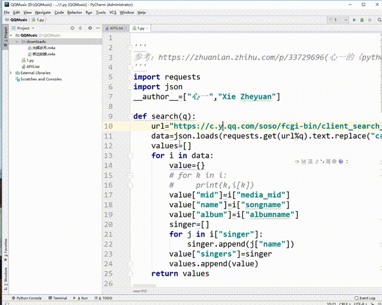Hide the Project panel with minus icon
Image resolution: width=382 pixels, height=305 pixels.
pyautogui.click(x=98, y=28)
